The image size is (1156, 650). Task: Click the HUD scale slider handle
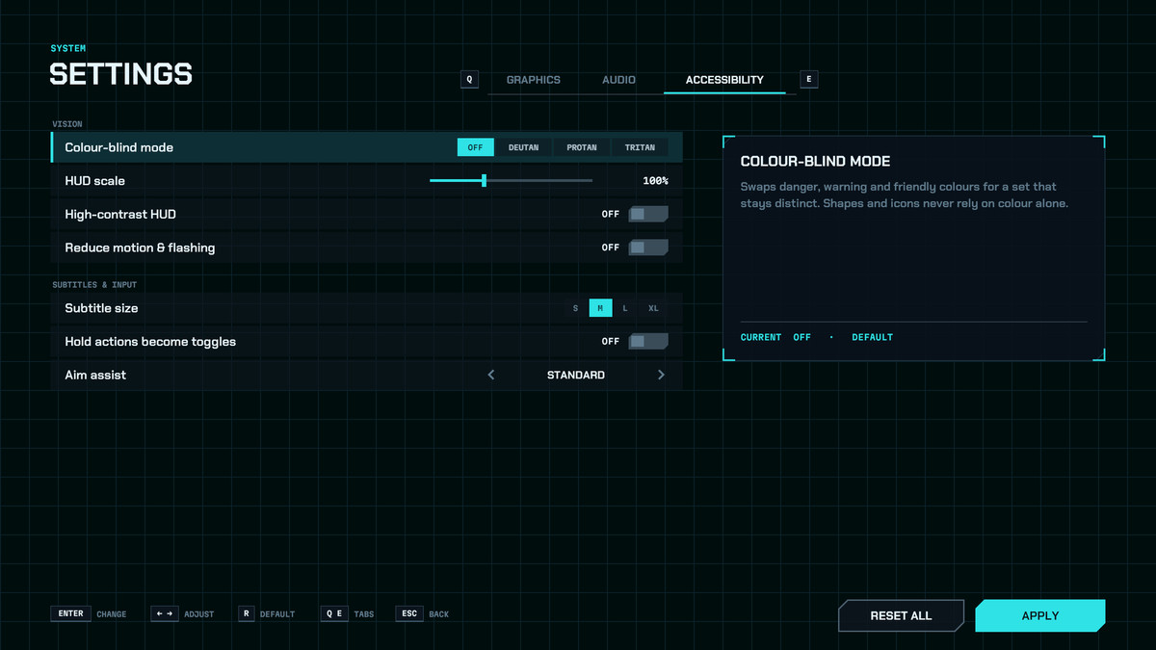(484, 180)
